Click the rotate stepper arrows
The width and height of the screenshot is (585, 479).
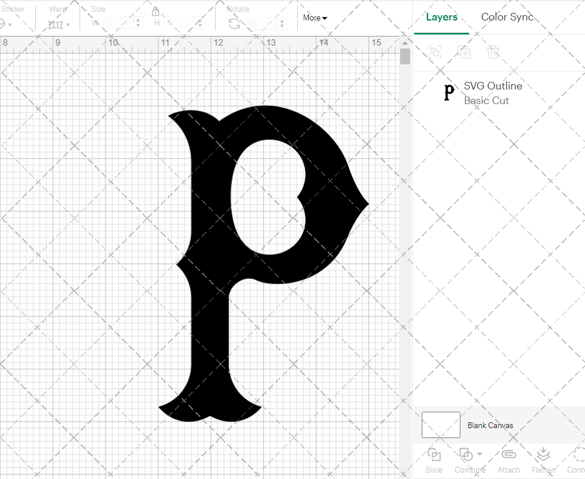[x=282, y=23]
